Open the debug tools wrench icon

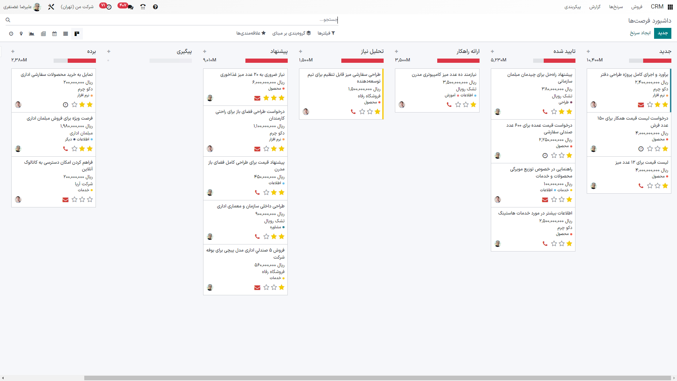point(51,7)
